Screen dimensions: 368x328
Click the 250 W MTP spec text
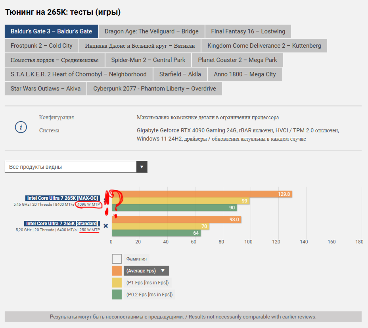tap(90, 230)
